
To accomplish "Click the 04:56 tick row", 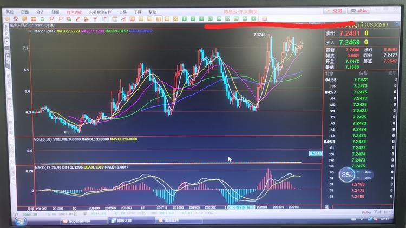I will click(361, 79).
